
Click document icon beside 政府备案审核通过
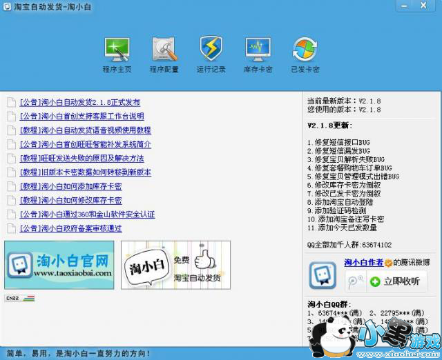click(x=11, y=228)
